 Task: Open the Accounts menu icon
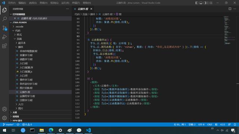(x=4, y=109)
